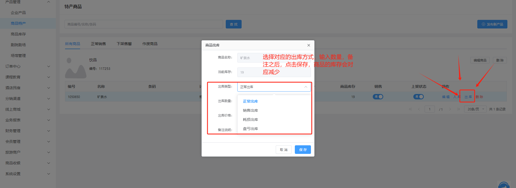Select 销售出库 from the dropdown list

click(250, 110)
